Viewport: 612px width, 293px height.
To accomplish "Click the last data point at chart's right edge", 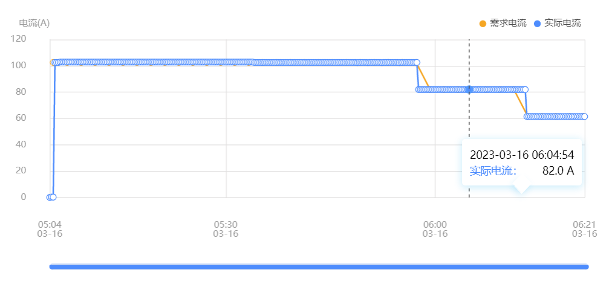I will (584, 117).
